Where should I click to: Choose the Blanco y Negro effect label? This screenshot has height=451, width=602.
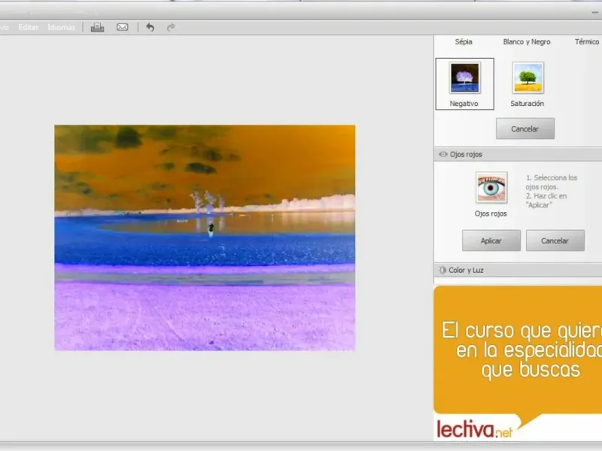pyautogui.click(x=526, y=42)
